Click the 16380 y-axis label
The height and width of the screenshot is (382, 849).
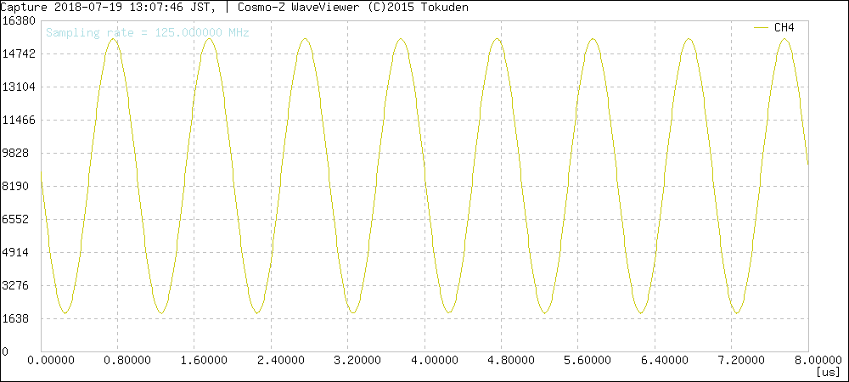(17, 20)
